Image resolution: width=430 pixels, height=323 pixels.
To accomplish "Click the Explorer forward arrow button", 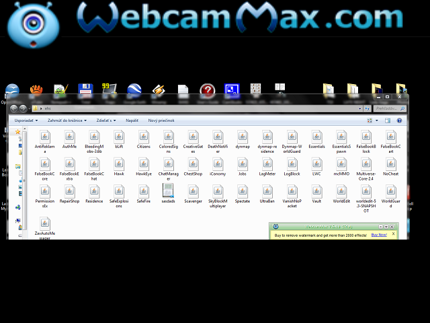I will [23, 108].
